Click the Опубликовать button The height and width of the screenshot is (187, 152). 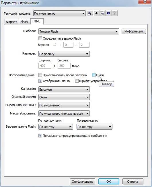coord(83,182)
